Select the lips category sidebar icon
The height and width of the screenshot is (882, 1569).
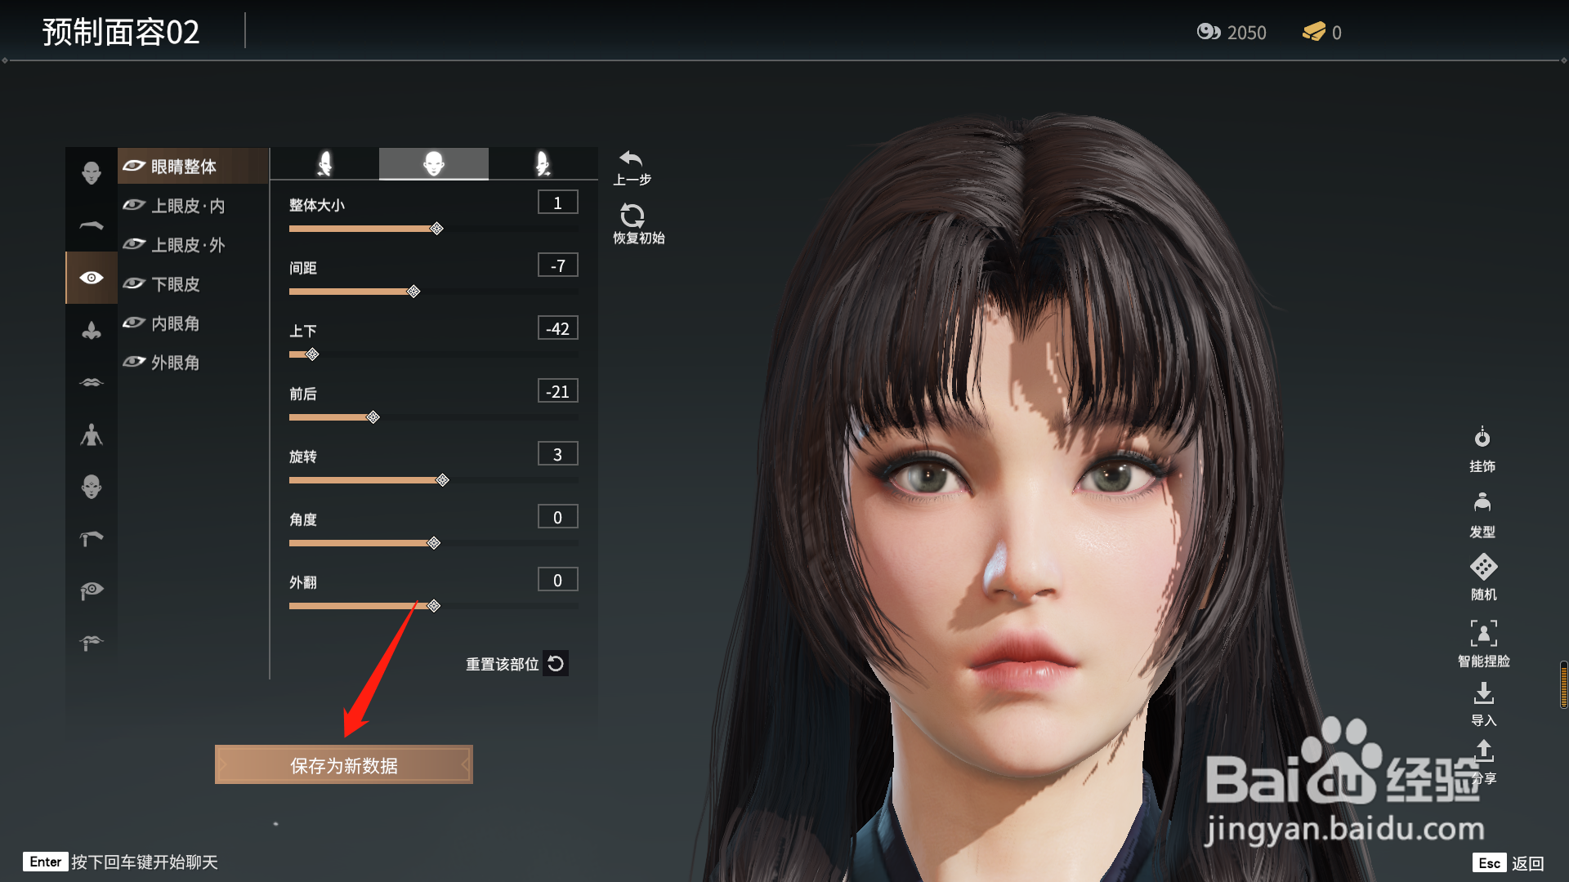pos(92,382)
